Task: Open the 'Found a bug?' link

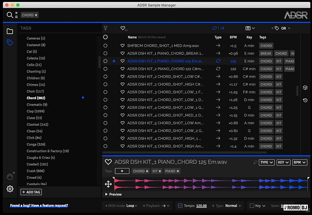Action: pos(39,206)
